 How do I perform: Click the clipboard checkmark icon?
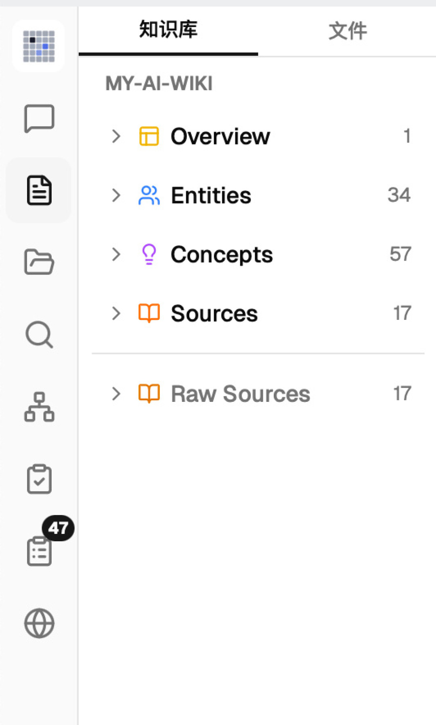point(39,479)
